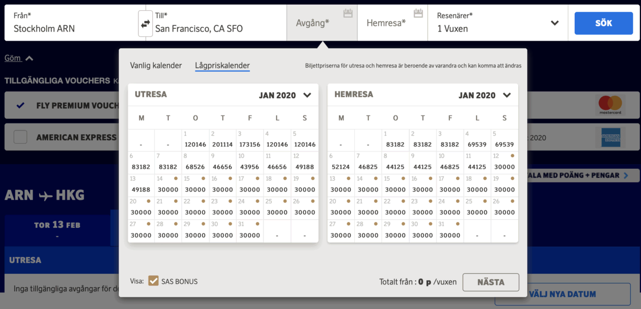
Task: Toggle Fly Premium voucher checkmark
Action: [x=20, y=105]
